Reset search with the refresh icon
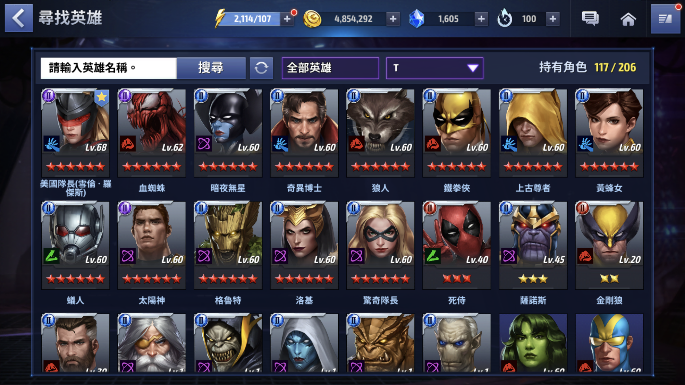This screenshot has height=385, width=685. [261, 68]
